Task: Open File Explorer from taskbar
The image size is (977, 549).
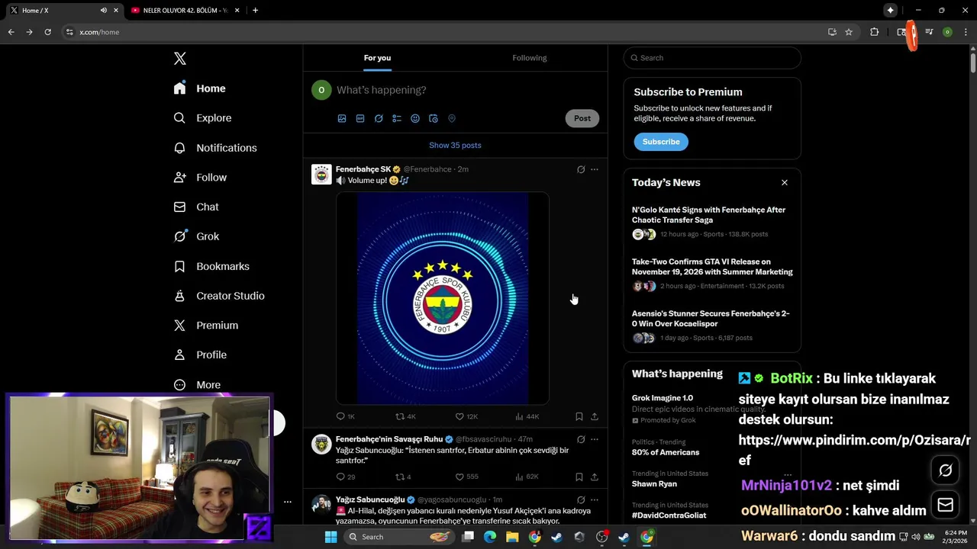Action: [512, 537]
